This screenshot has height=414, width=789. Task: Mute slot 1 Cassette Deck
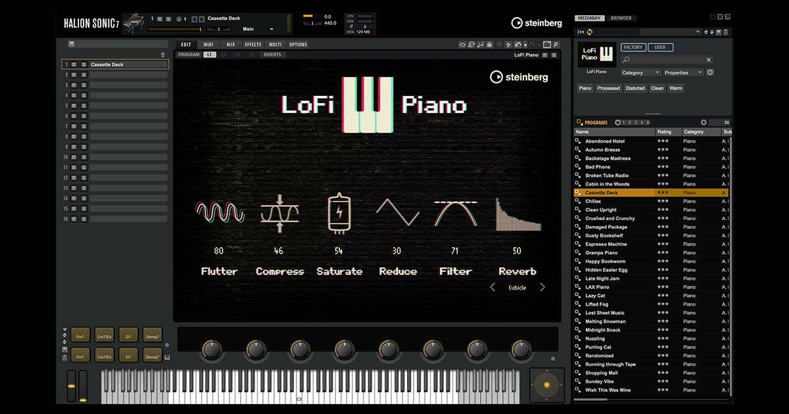(x=74, y=64)
